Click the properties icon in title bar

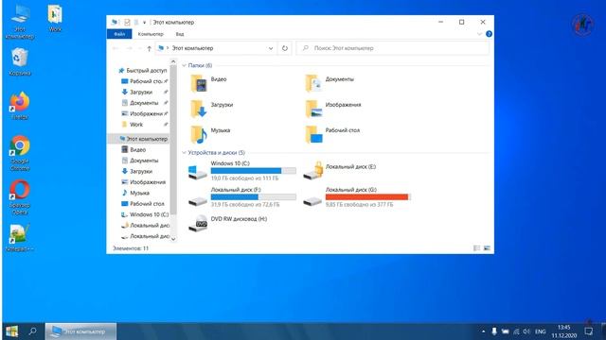(x=127, y=23)
